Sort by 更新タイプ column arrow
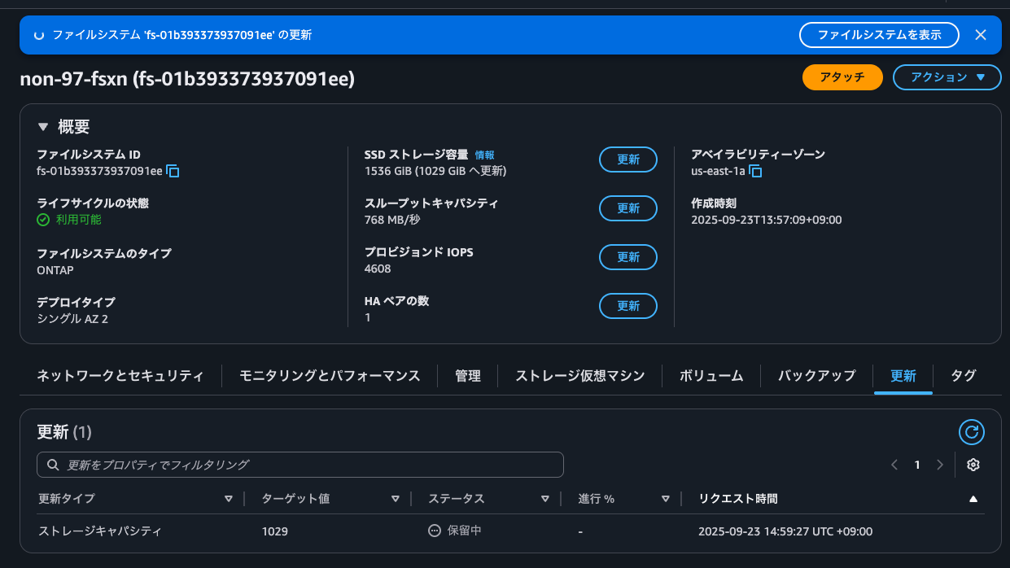 [x=228, y=499]
